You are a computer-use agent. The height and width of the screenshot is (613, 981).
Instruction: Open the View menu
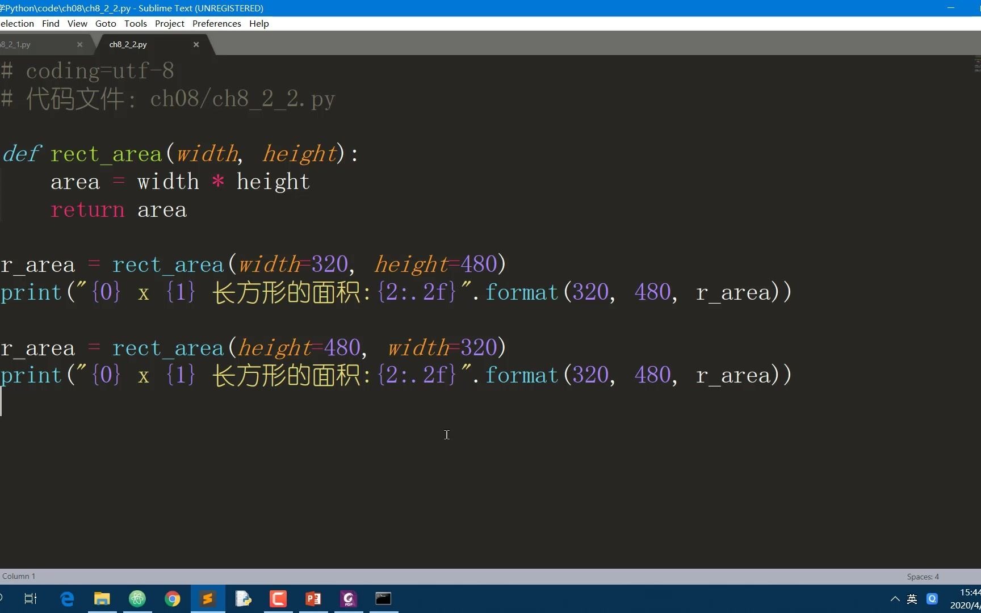(77, 23)
